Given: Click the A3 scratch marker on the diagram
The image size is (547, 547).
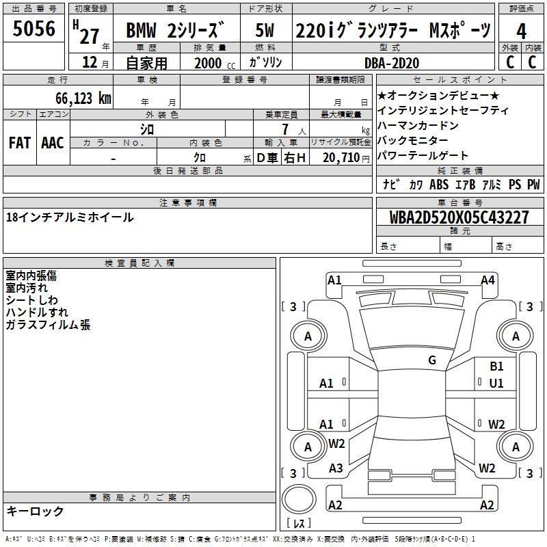Looking at the screenshot, I should (x=336, y=468).
